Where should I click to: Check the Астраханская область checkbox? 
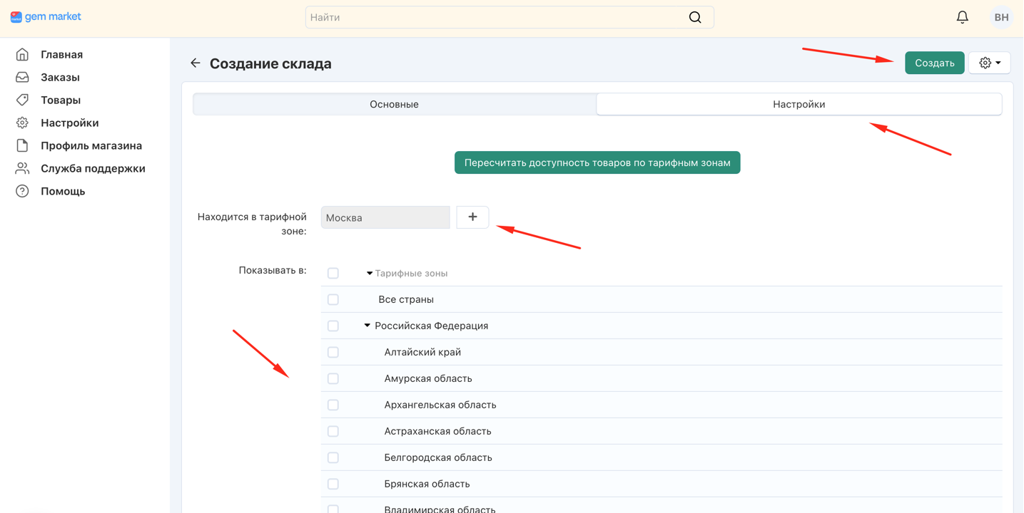(x=333, y=432)
